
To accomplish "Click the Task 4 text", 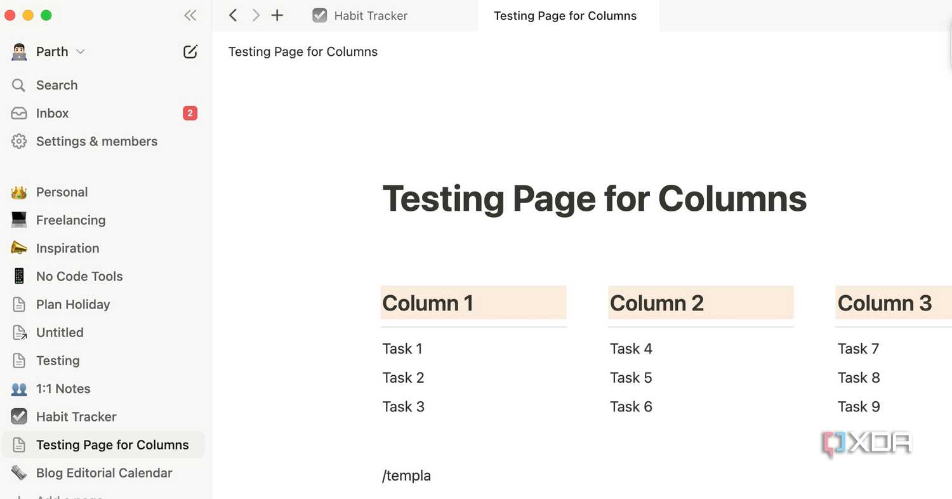I will 631,349.
